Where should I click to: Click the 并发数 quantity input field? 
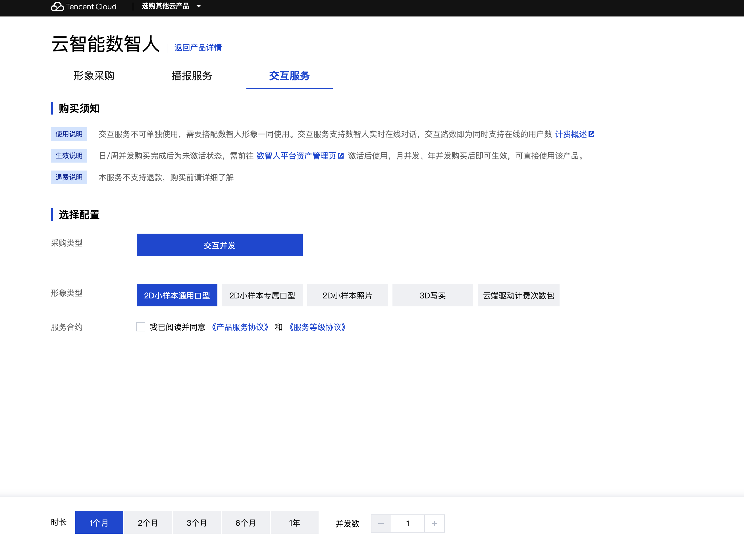tap(408, 523)
